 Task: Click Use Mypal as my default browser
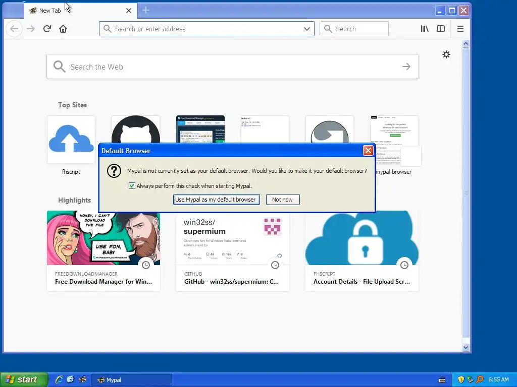click(x=216, y=200)
